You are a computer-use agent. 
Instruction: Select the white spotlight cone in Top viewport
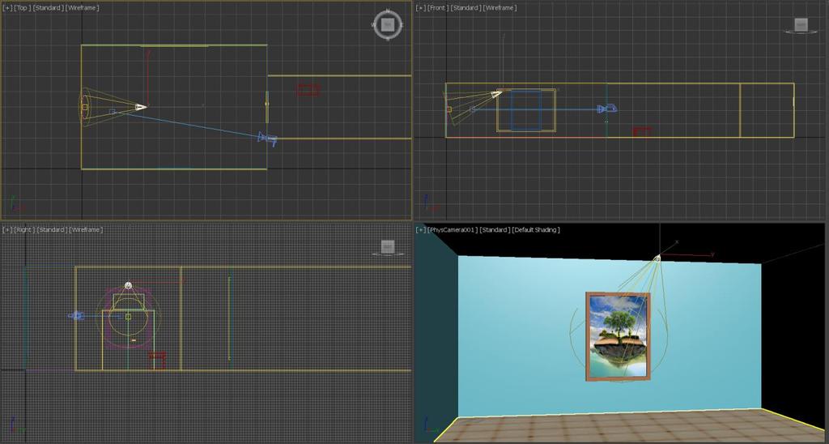click(x=139, y=107)
